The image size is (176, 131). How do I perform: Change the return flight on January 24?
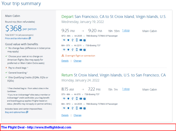pyautogui.click(x=77, y=115)
